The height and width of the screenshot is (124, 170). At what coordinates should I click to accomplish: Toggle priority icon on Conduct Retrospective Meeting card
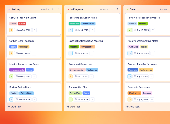click(71, 53)
